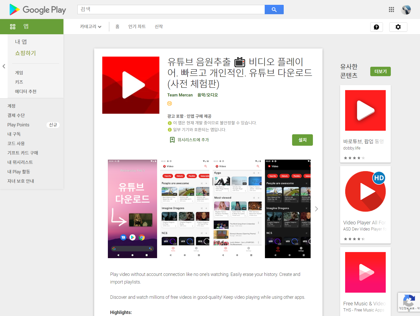
Task: Click THS - Free Music Apps developer
Action: [x=364, y=310]
